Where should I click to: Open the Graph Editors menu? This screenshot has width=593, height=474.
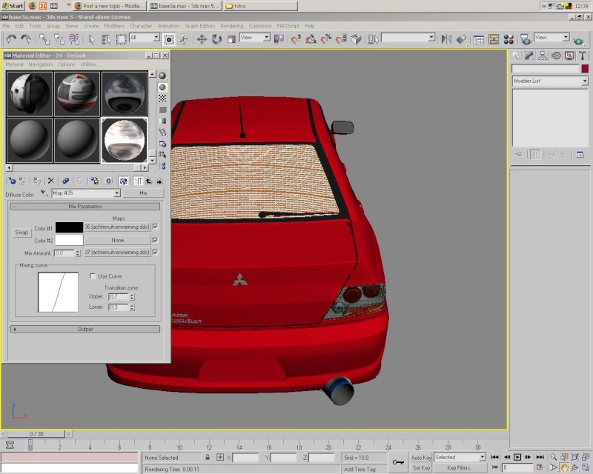[x=200, y=26]
